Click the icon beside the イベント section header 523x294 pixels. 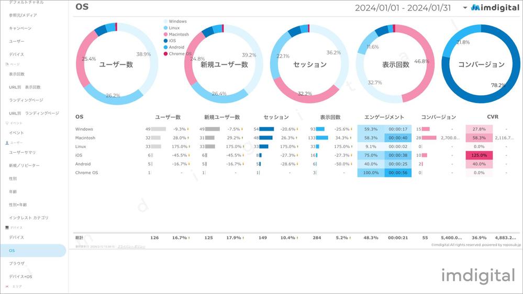(7, 123)
